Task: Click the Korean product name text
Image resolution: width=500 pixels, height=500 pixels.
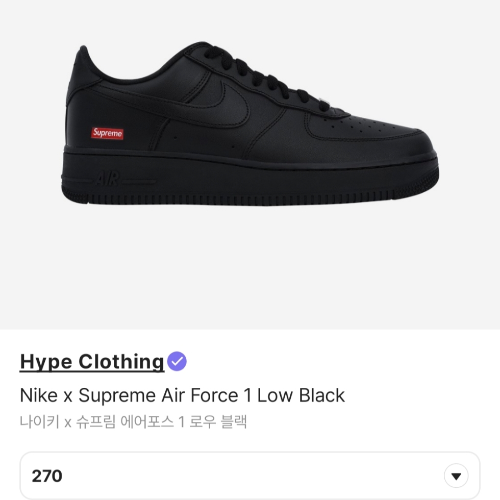Action: coord(133,422)
